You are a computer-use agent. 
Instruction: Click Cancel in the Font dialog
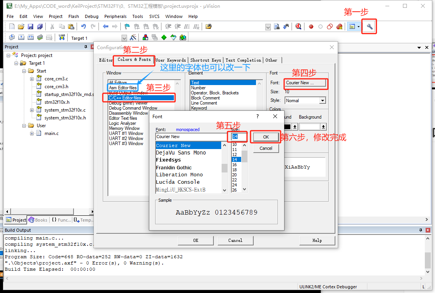[266, 148]
